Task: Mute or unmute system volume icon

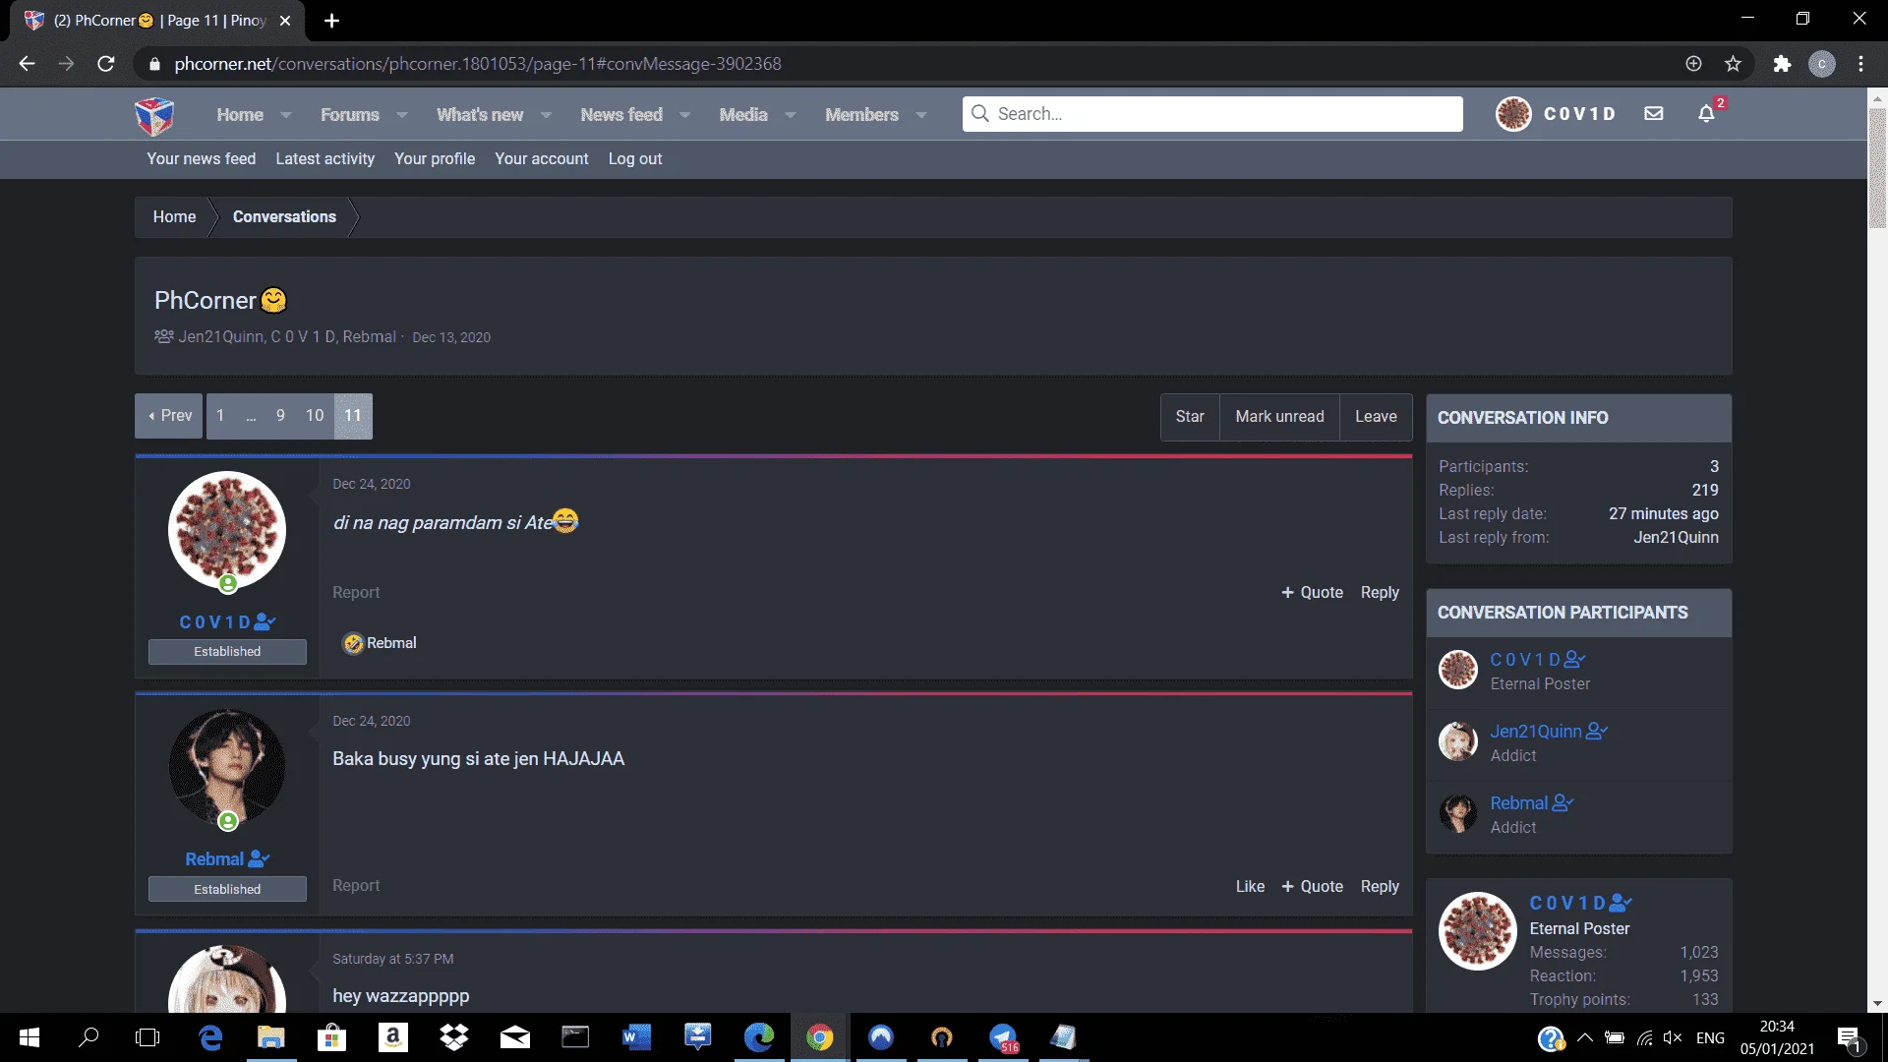Action: coord(1672,1037)
